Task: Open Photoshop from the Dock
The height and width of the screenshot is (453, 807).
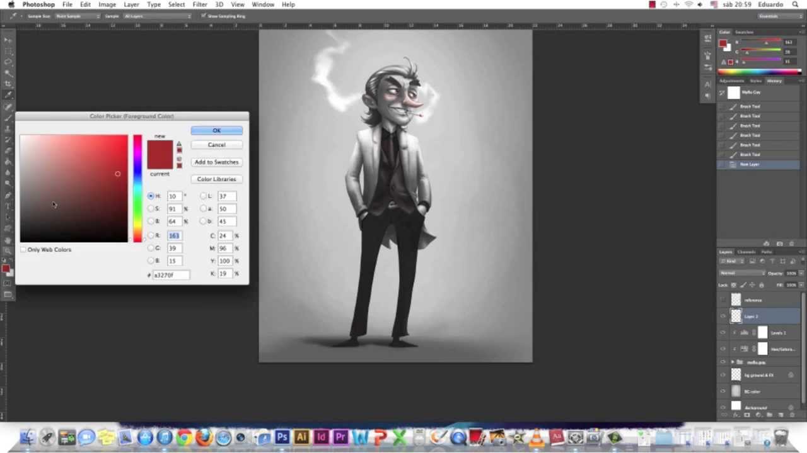Action: coord(281,437)
